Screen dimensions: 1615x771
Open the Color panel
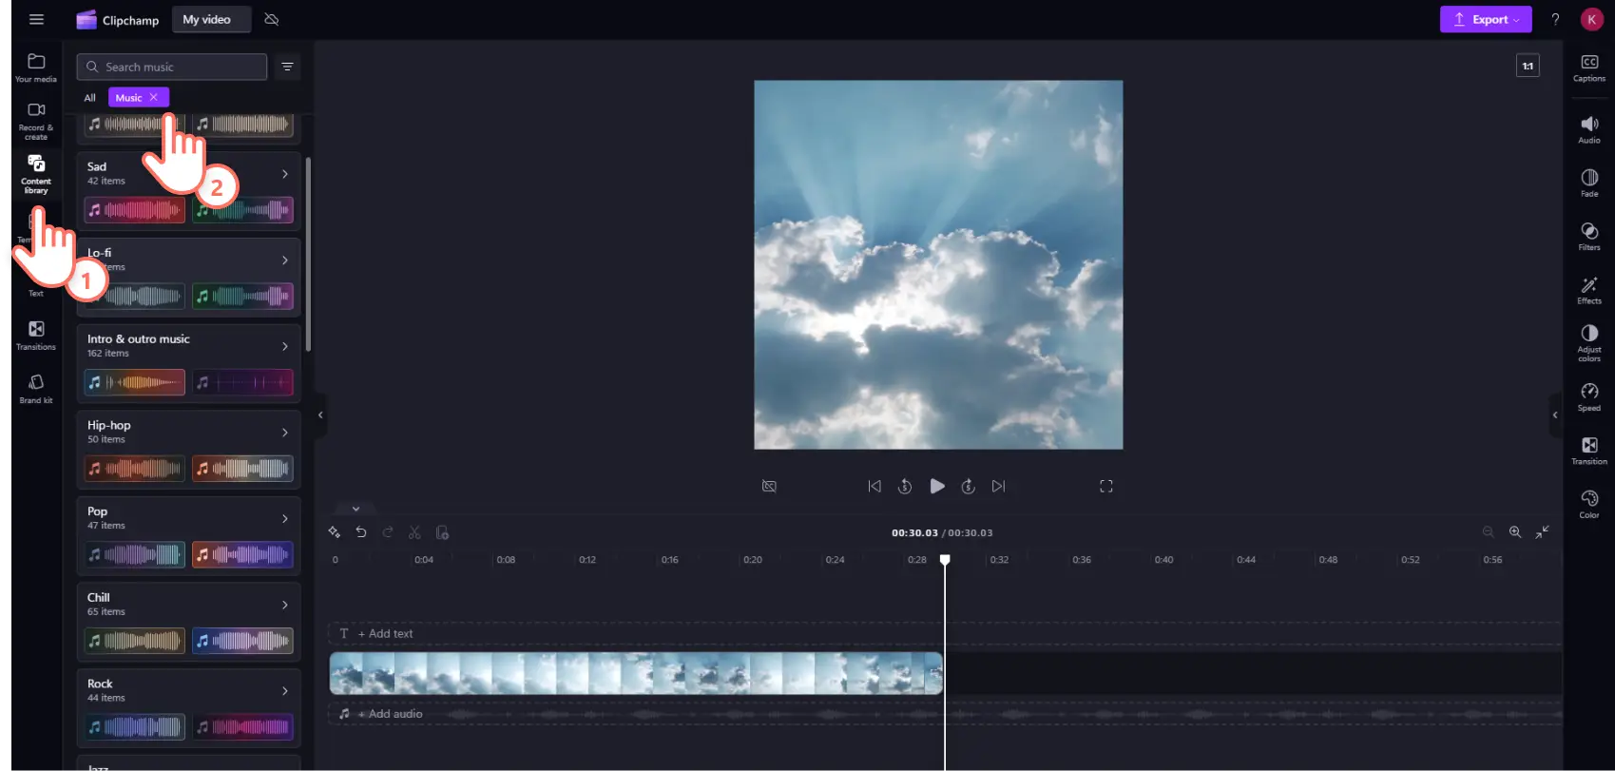[1589, 504]
